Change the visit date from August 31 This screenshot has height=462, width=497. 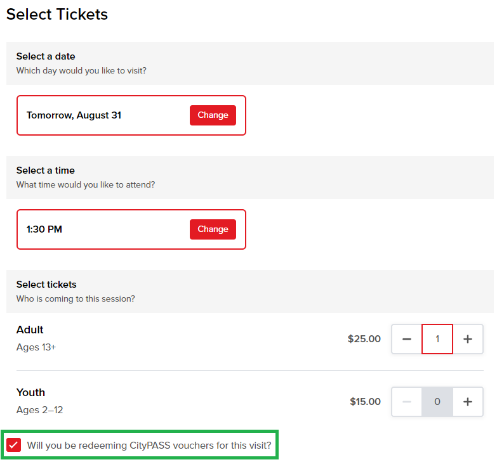(x=213, y=115)
